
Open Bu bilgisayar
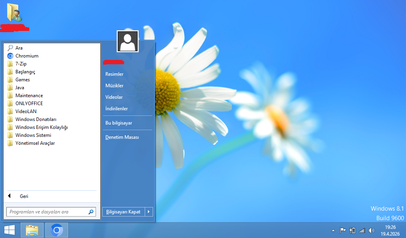(119, 123)
